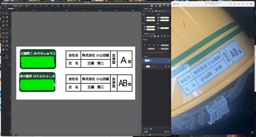Toggle visibility of the 字 layer
Image resolution: width=256 pixels, height=137 pixels.
click(169, 60)
